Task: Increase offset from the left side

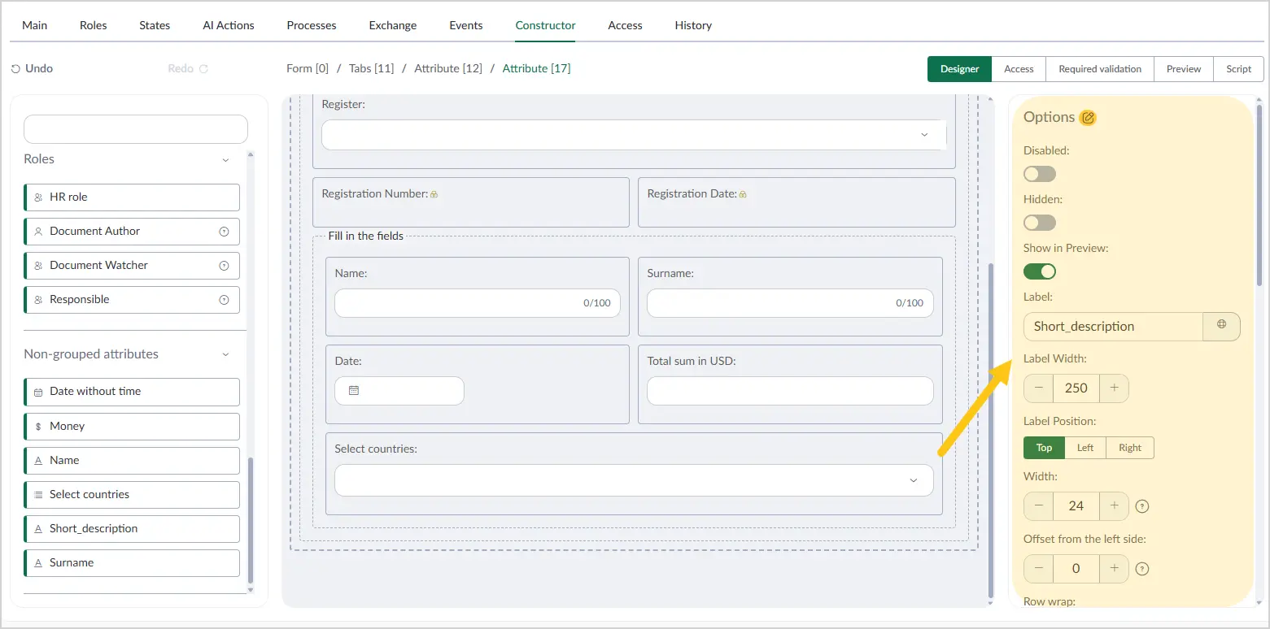Action: (1114, 569)
